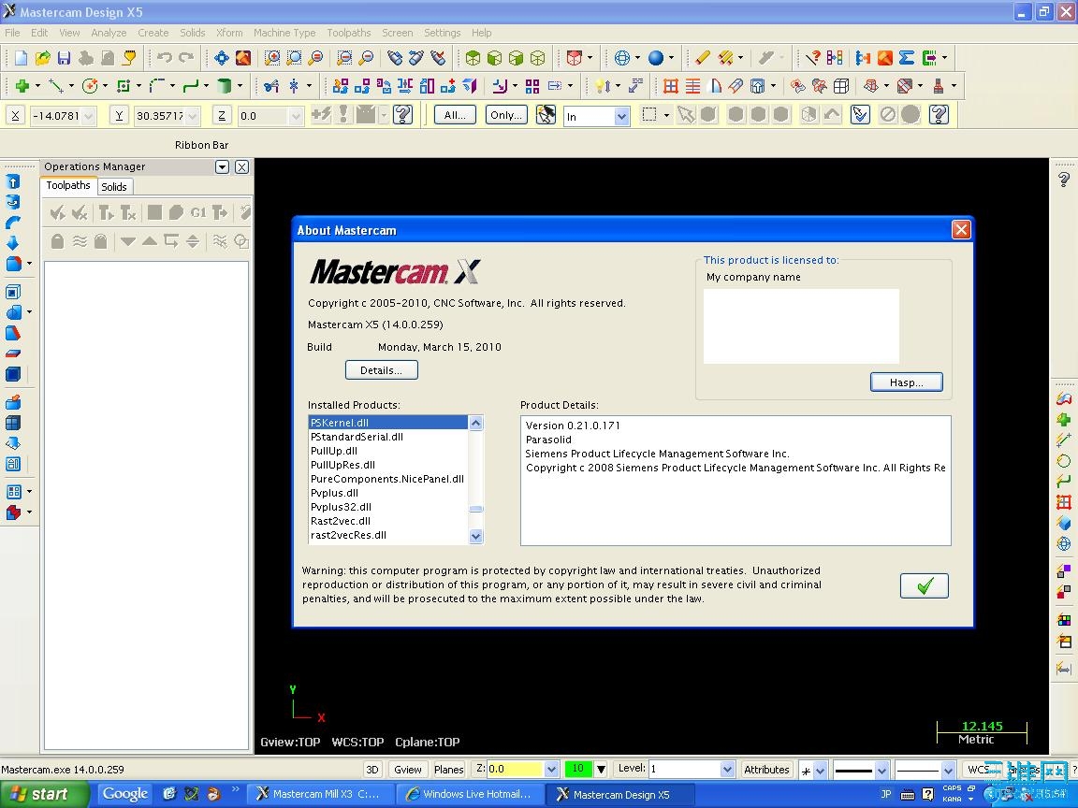
Task: Click the Mastercam question mark help sidebar icon
Action: [1064, 180]
